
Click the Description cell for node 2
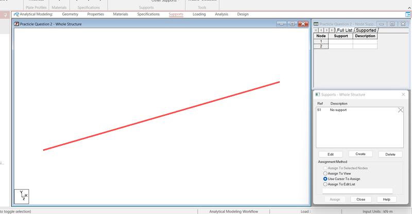365,46
